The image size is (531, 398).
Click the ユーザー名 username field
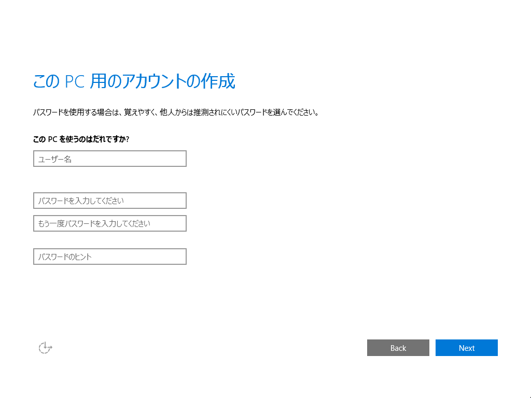[110, 159]
